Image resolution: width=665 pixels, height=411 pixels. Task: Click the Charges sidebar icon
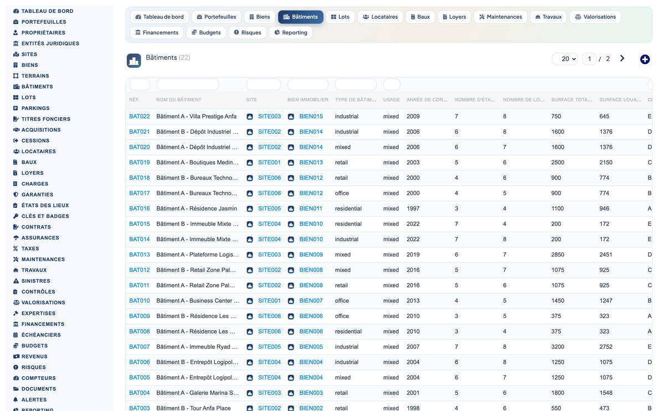click(16, 184)
